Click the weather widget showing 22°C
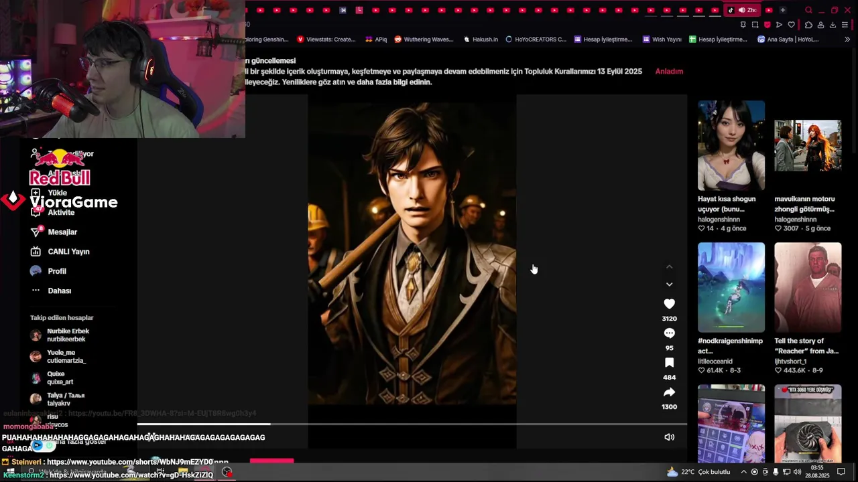The height and width of the screenshot is (482, 858). click(x=698, y=472)
